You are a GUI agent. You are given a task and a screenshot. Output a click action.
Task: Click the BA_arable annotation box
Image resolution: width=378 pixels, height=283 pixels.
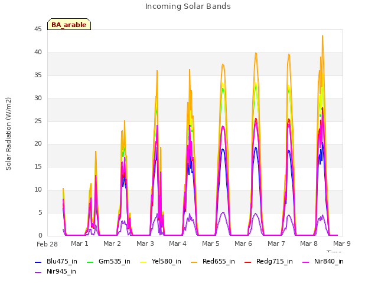coord(69,24)
